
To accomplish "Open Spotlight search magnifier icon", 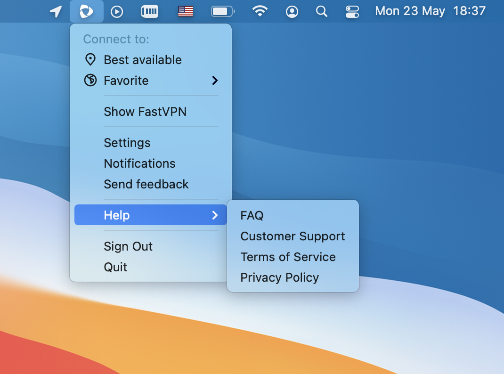I will (321, 12).
